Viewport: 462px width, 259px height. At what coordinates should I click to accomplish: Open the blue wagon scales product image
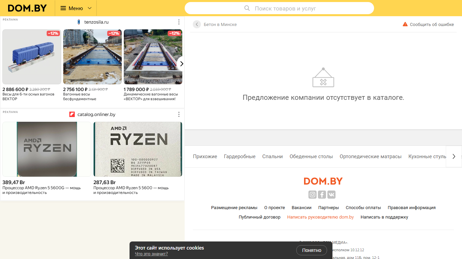click(x=32, y=57)
